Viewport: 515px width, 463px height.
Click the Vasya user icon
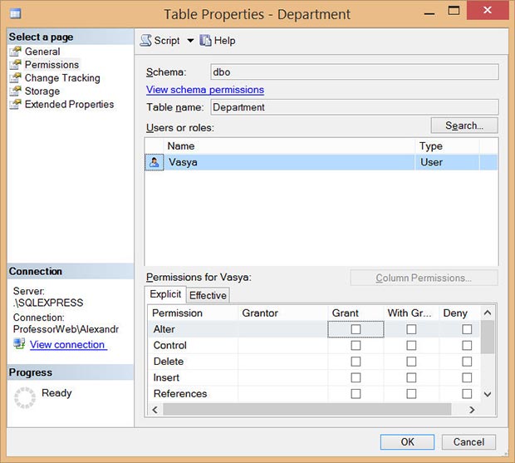coord(154,162)
